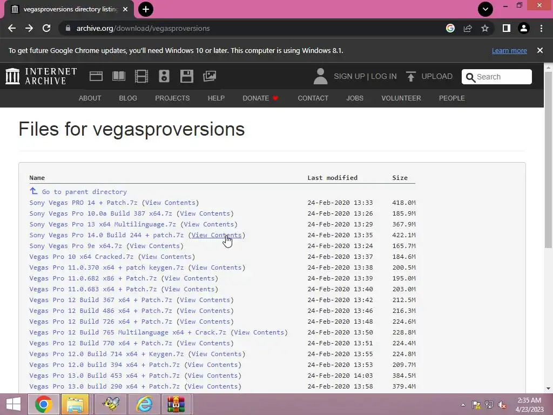Open the Web archive icon

point(96,76)
